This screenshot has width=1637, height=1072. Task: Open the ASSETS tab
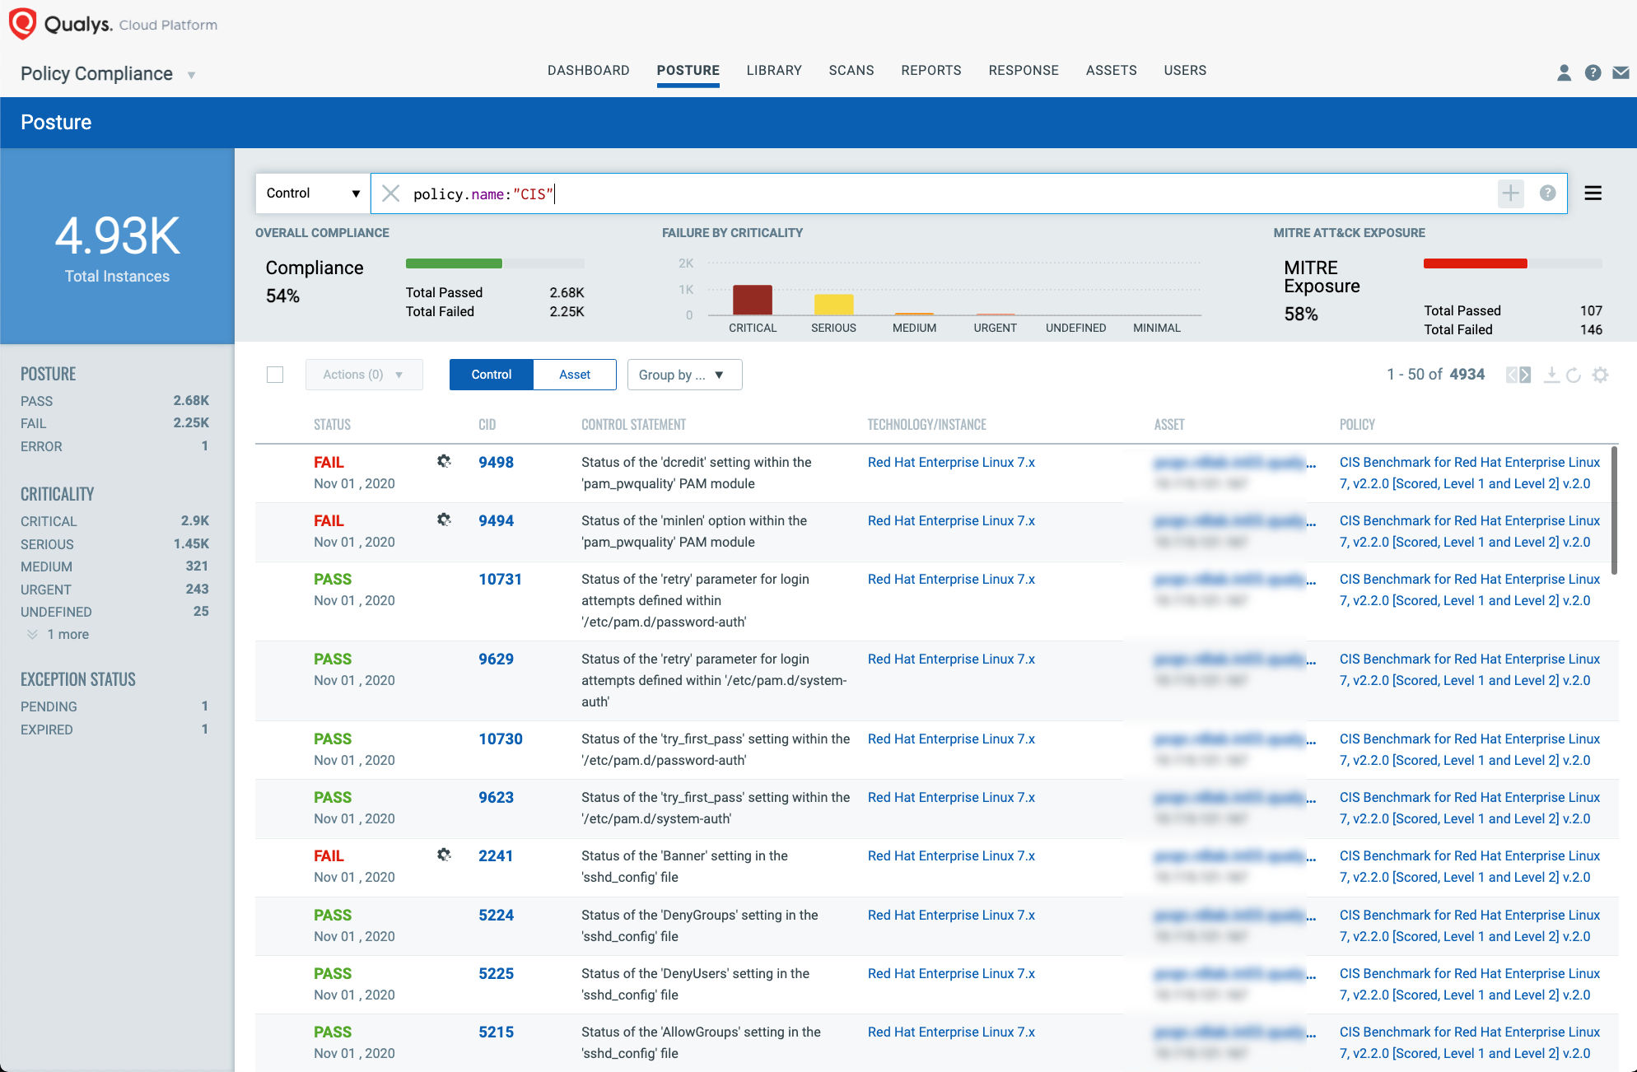[1111, 70]
